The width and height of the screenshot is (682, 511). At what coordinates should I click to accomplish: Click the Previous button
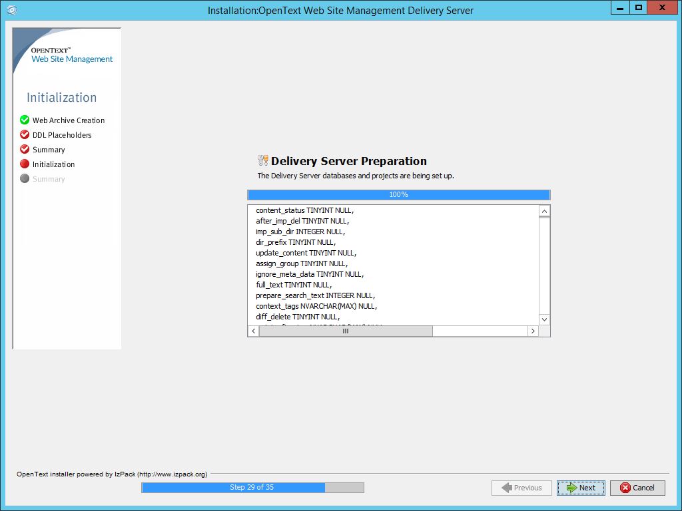[x=521, y=488]
